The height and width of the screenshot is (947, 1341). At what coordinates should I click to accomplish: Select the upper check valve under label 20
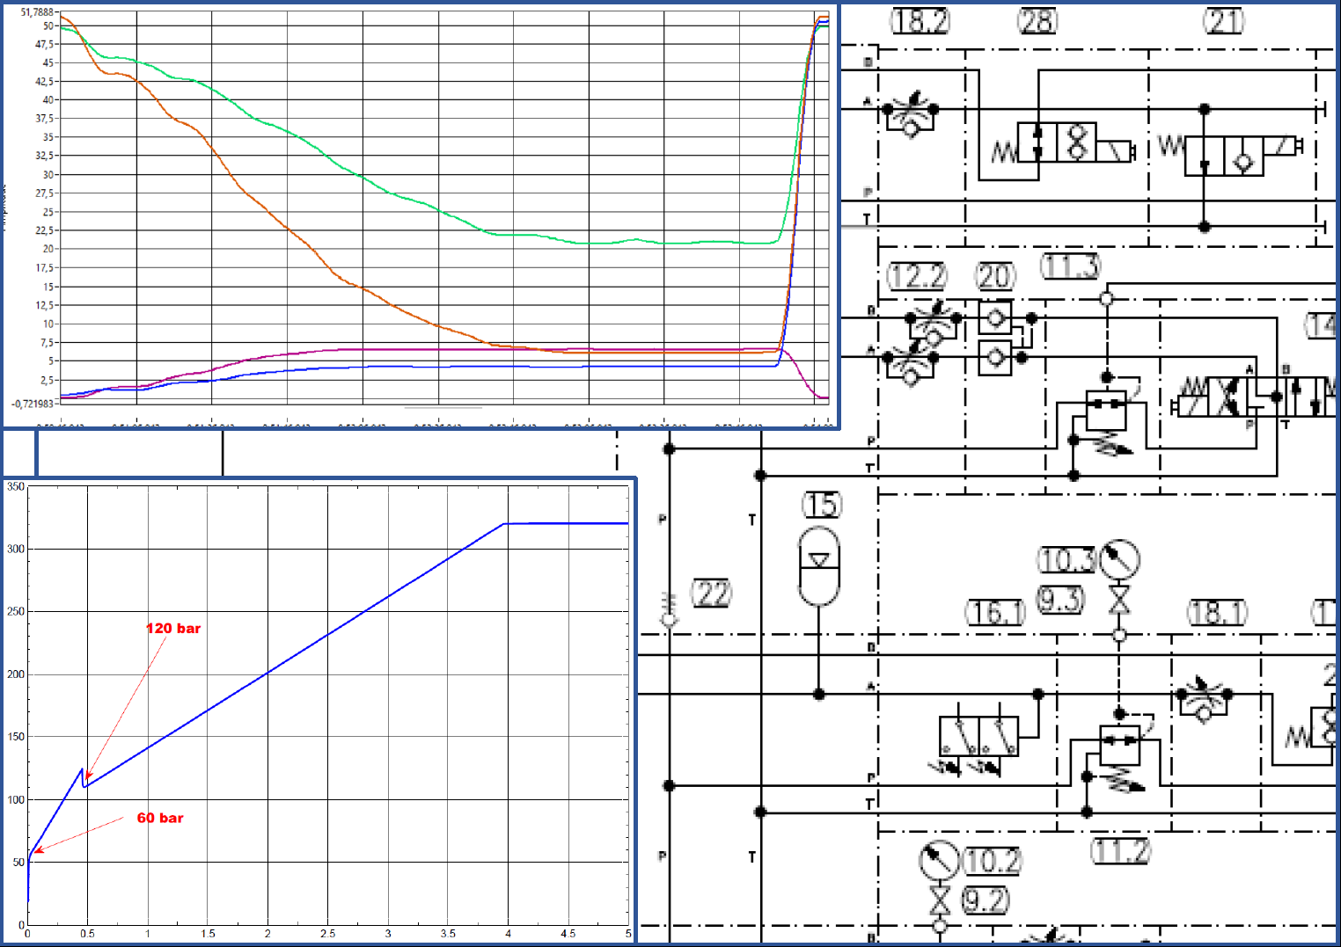pyautogui.click(x=995, y=317)
